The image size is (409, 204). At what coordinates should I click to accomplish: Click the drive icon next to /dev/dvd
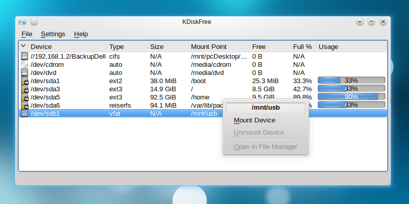click(x=24, y=73)
